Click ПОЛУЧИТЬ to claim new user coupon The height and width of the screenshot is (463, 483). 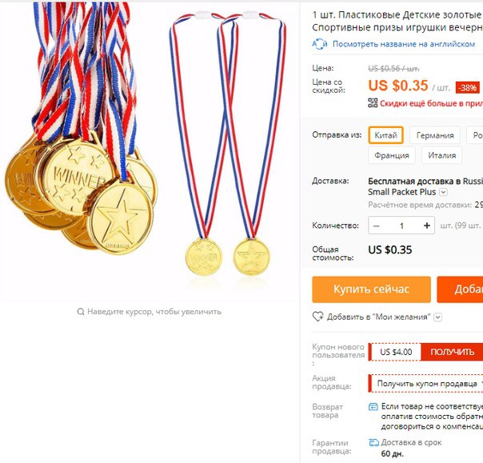click(x=452, y=352)
